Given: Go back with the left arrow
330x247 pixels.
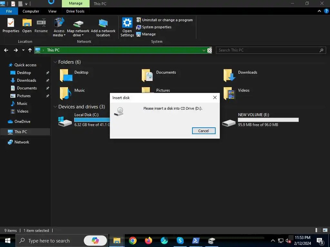Looking at the screenshot, I should pos(6,50).
